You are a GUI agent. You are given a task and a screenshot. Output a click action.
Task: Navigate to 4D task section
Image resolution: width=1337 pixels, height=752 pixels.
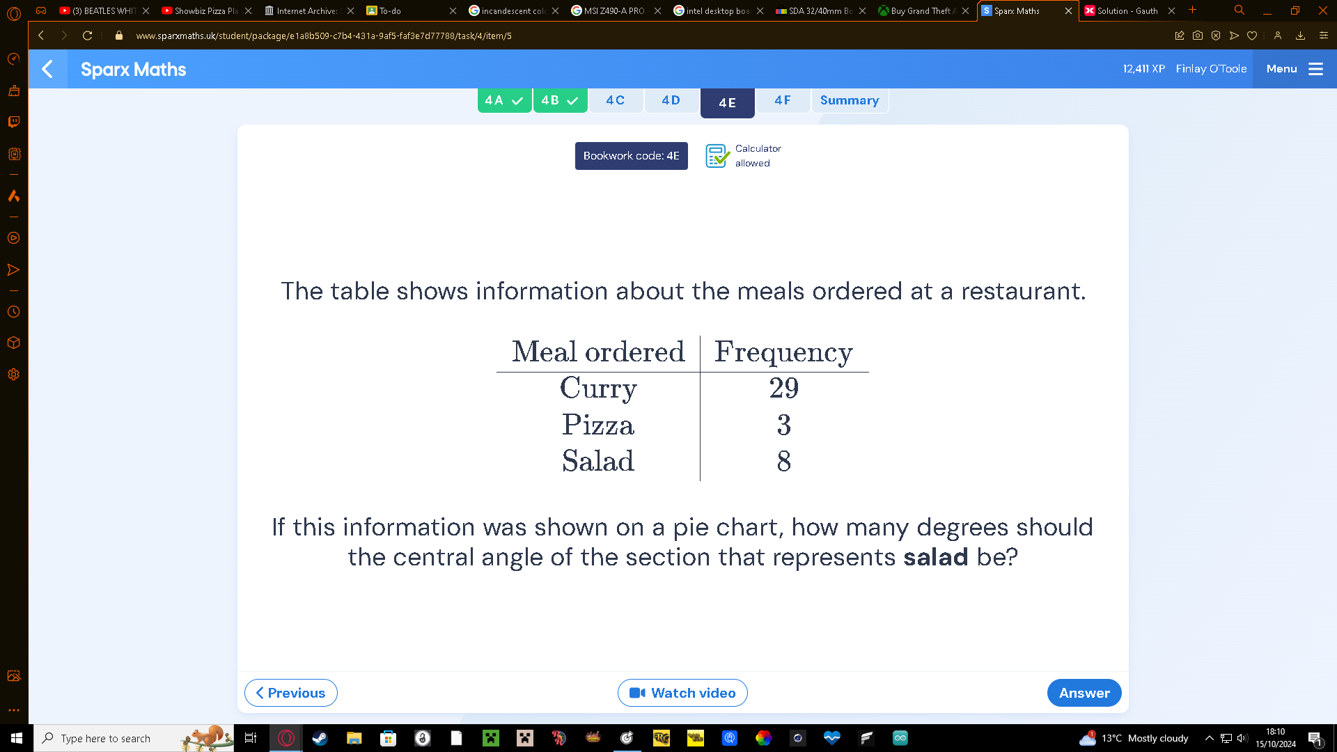tap(671, 100)
